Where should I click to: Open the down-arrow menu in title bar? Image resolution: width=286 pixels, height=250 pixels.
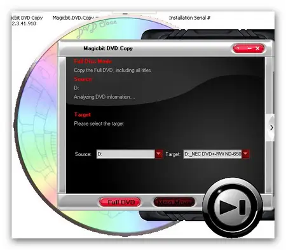pyautogui.click(x=238, y=48)
